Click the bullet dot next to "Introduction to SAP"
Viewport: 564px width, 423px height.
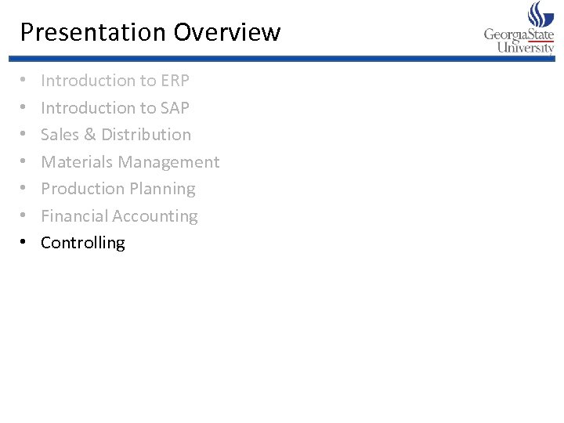[x=24, y=108]
